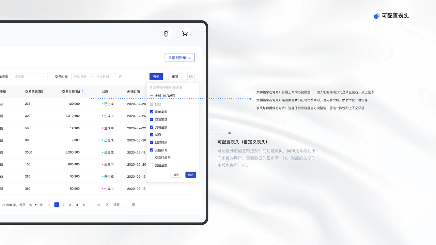Check the 充值金额 checkbox

coord(152,165)
